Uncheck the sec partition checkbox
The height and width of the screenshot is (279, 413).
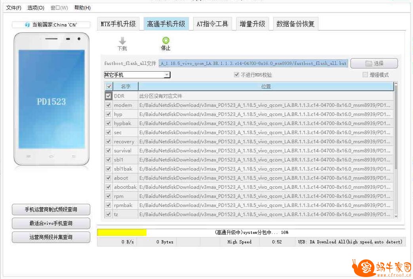[108, 133]
